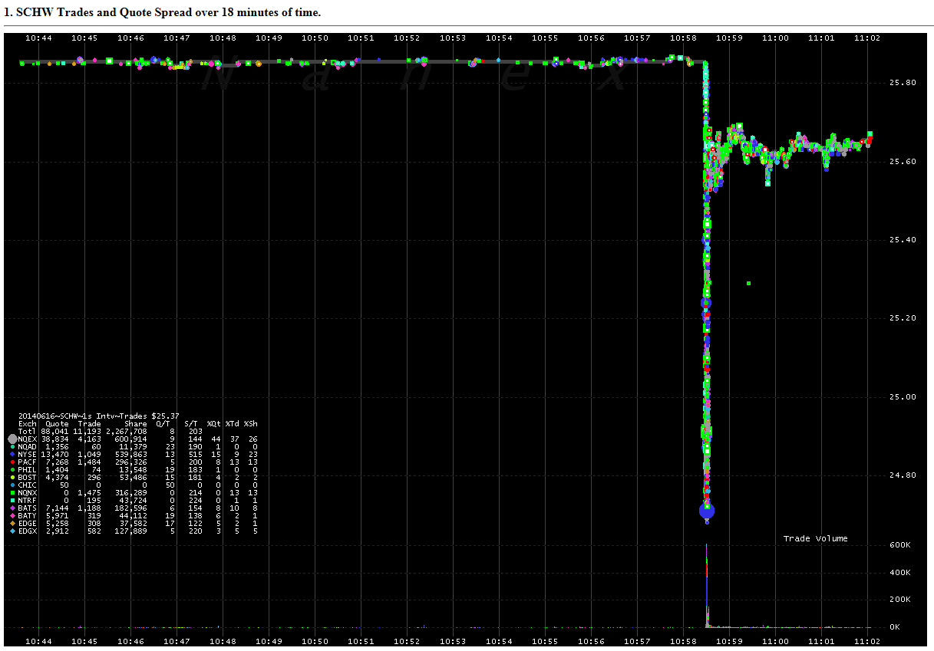Toggle the NQNX green square marker
The width and height of the screenshot is (934, 651).
tap(12, 493)
